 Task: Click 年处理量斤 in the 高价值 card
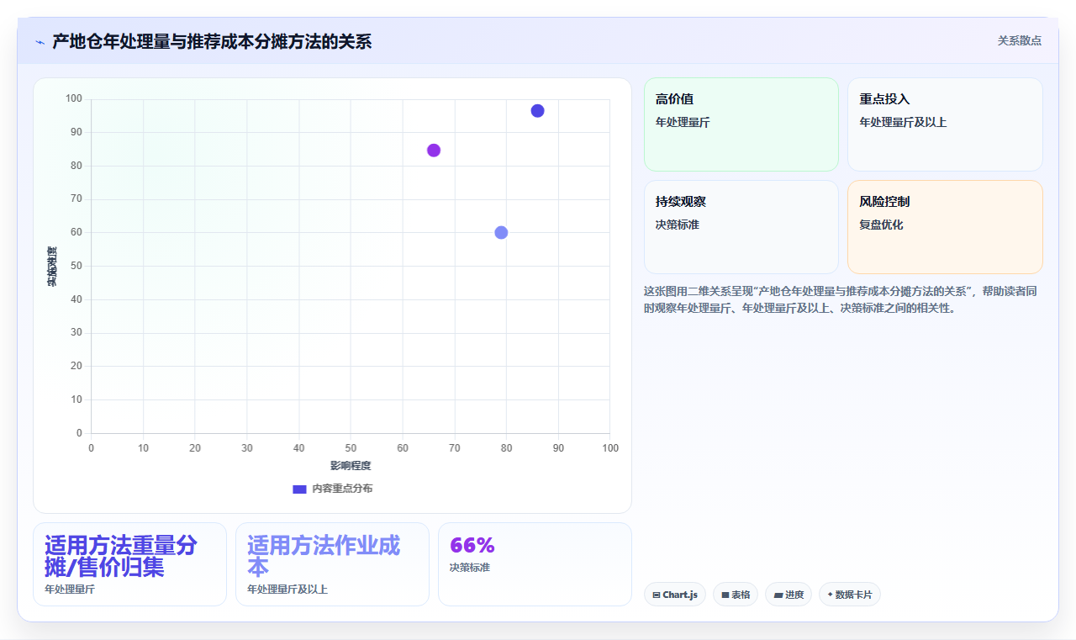683,122
